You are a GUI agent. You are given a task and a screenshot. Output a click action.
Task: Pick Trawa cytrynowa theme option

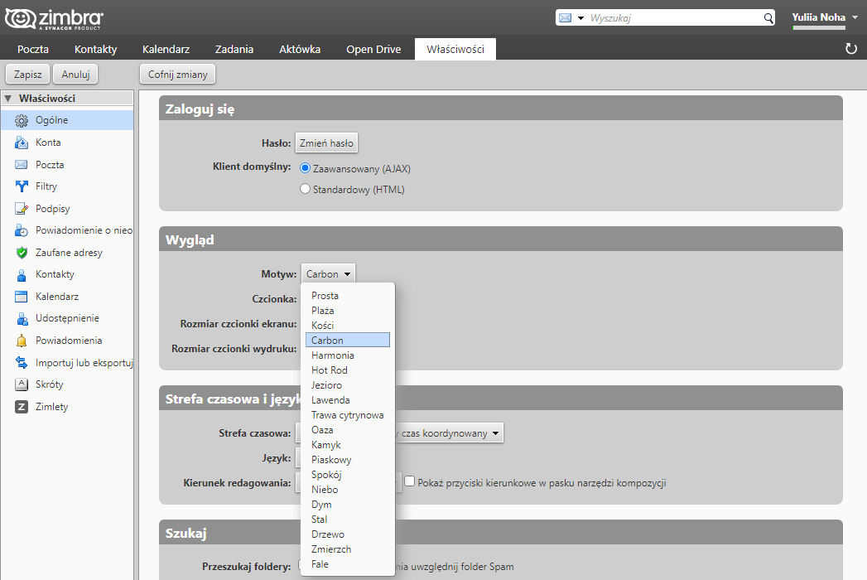(347, 415)
